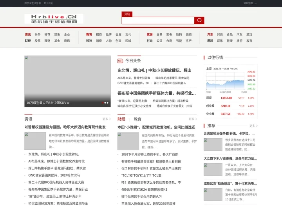Open 第二十六届IRO国际机器人 headline sublink
The width and height of the screenshot is (282, 211).
(170, 83)
